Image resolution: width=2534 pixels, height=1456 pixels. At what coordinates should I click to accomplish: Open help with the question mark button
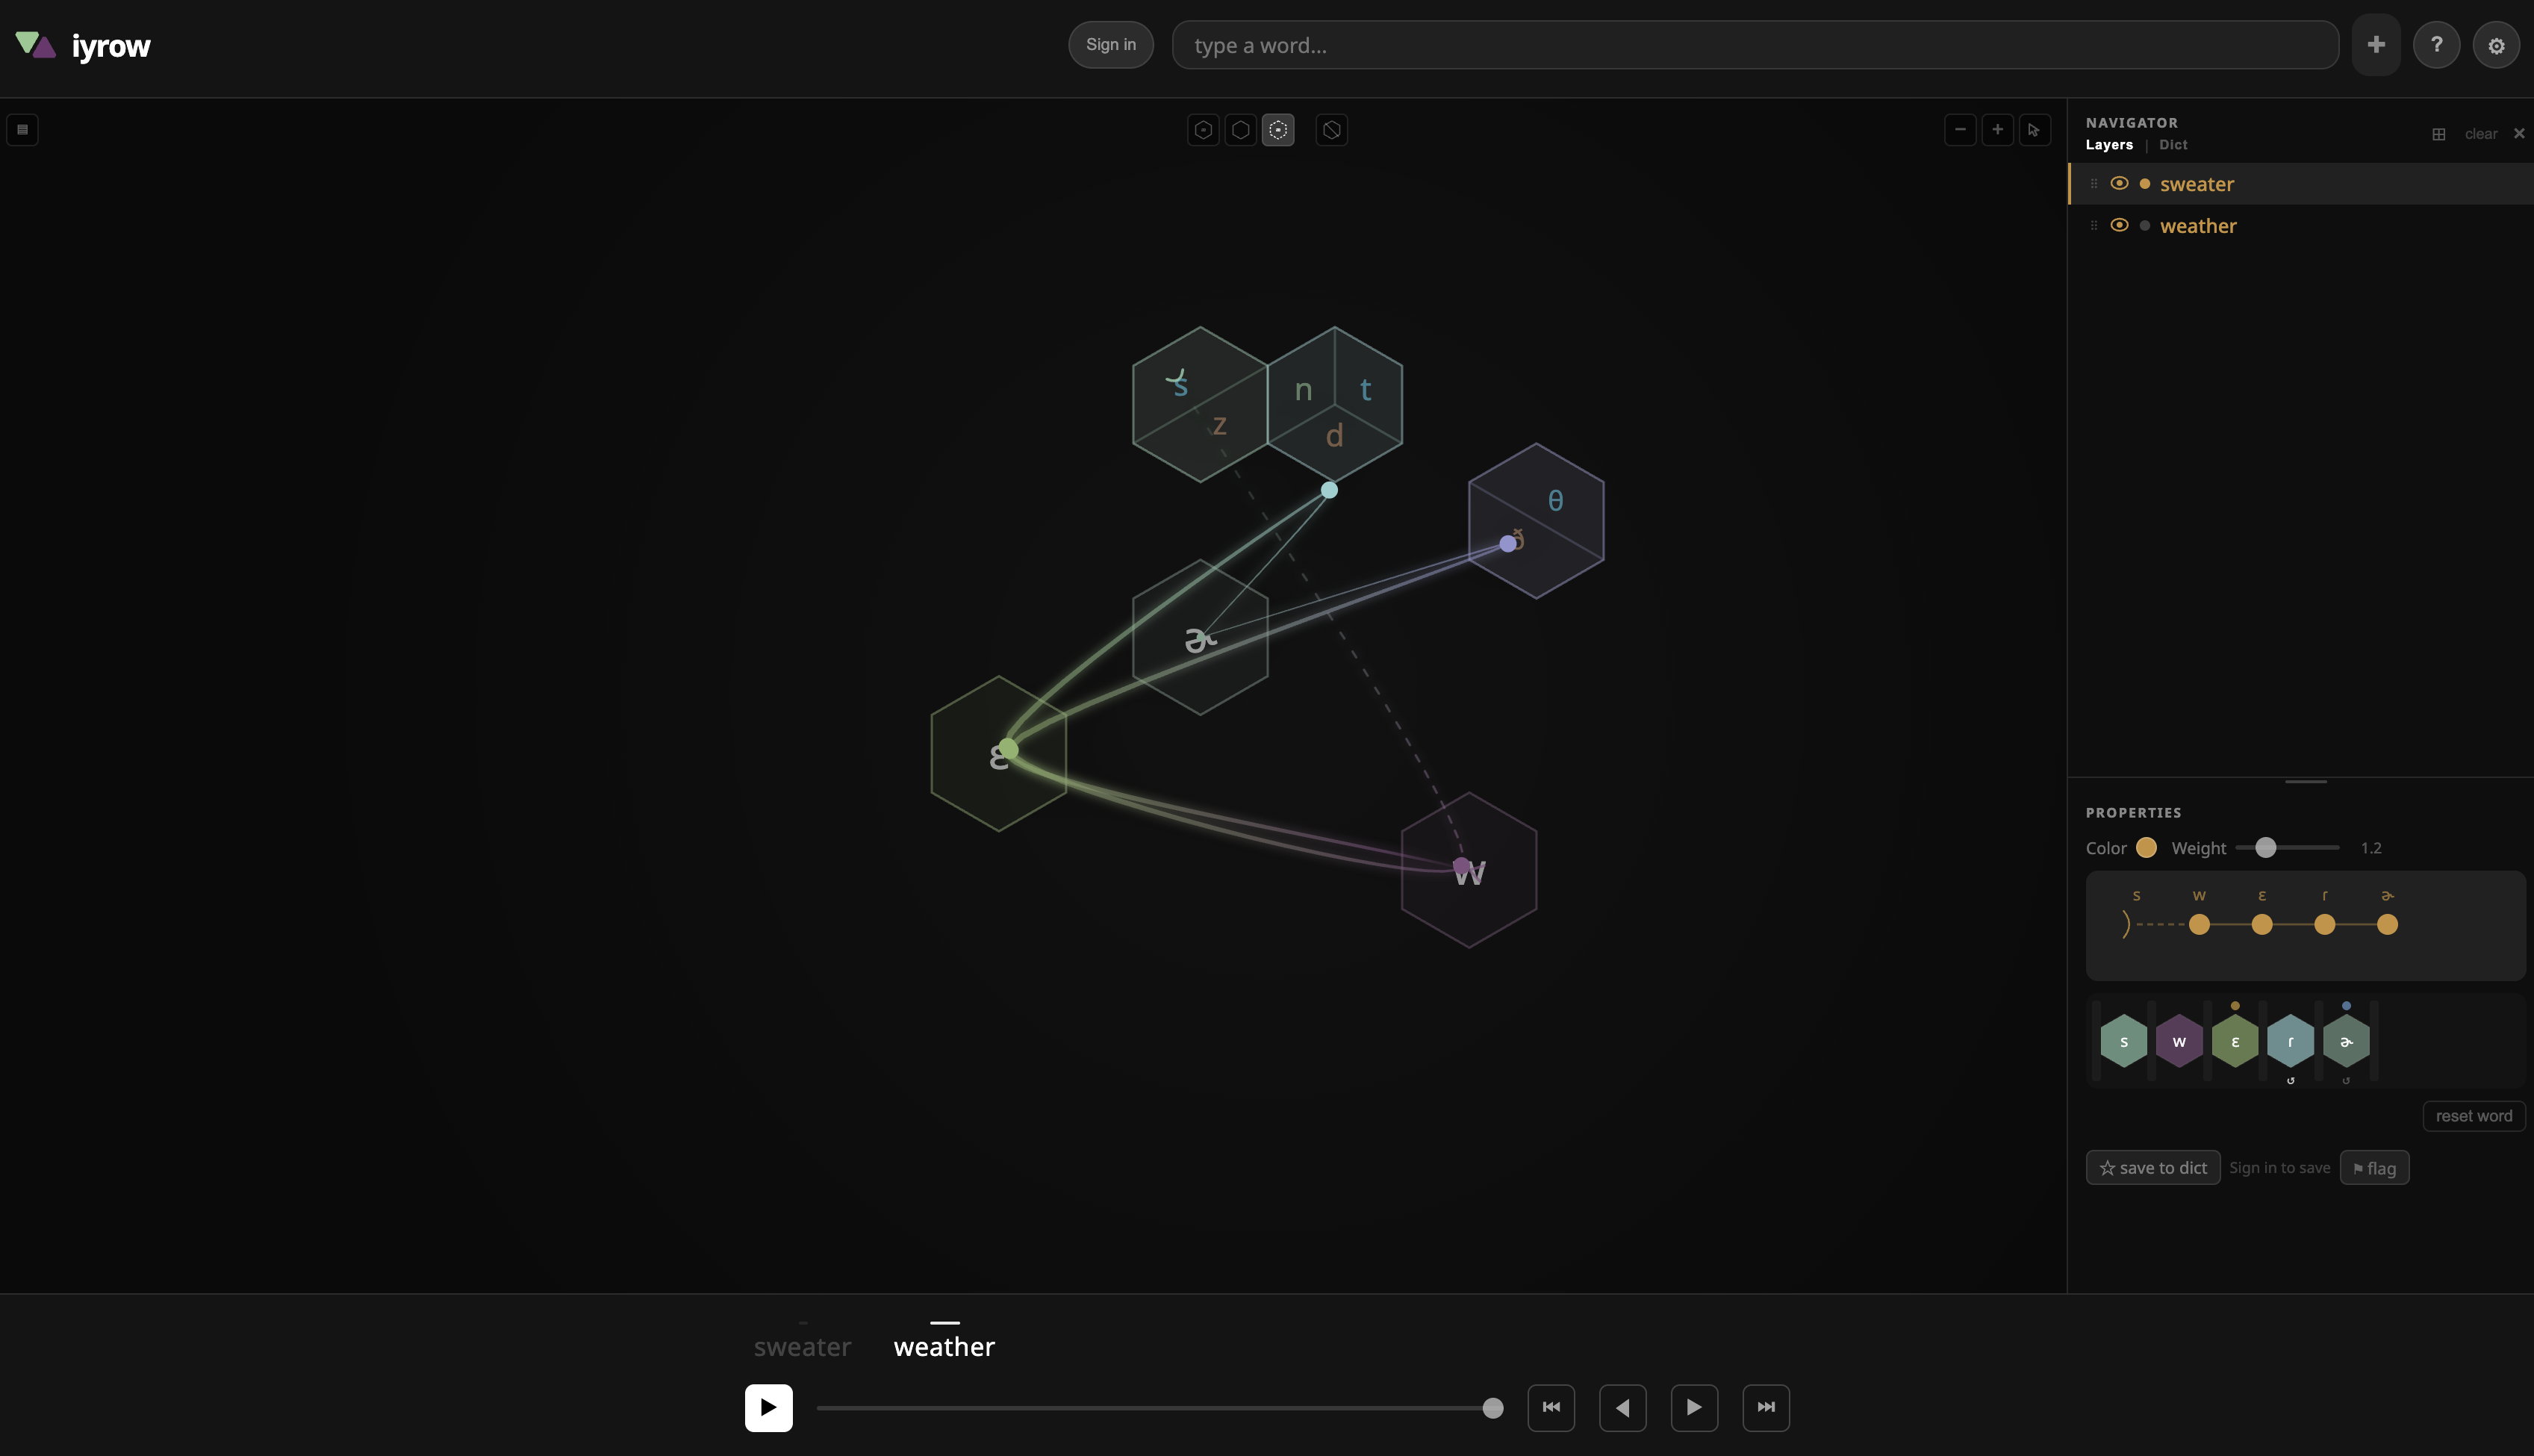pos(2436,45)
